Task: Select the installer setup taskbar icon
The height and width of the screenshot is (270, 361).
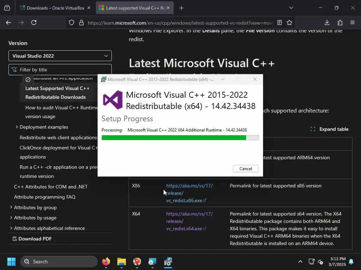Action: coord(168,262)
